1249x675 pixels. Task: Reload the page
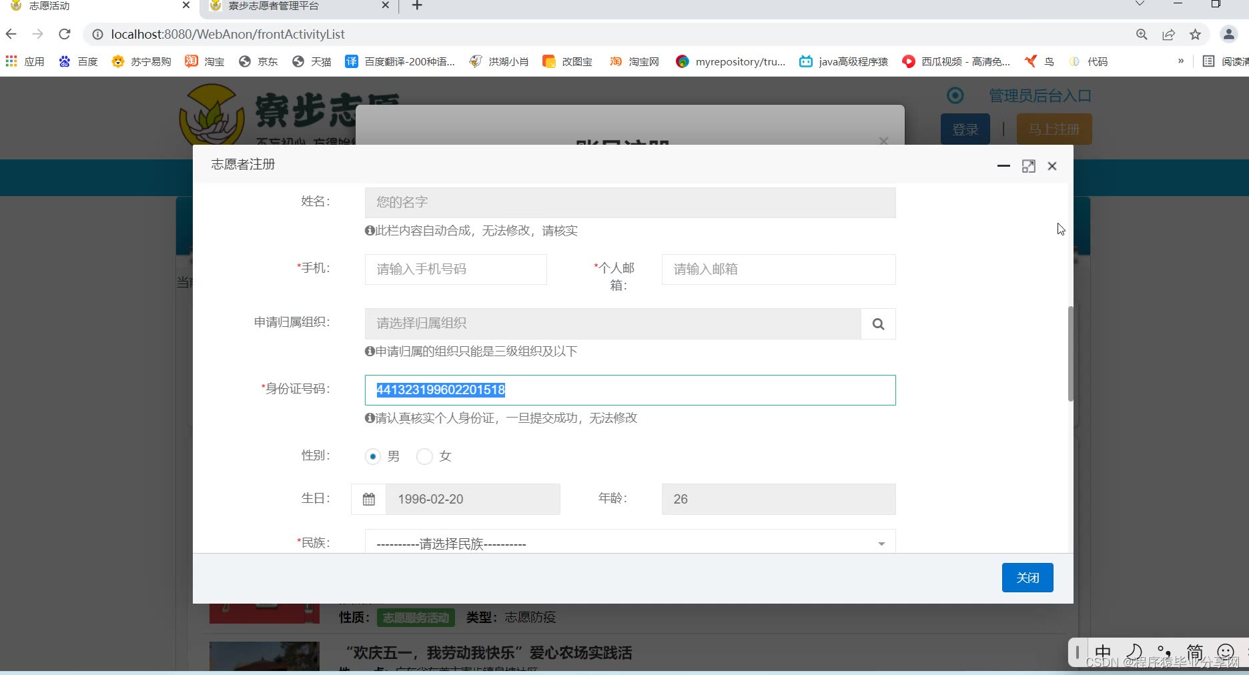coord(64,34)
